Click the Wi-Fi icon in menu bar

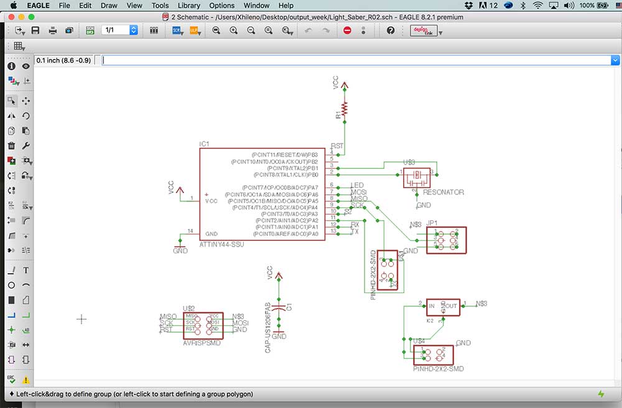click(x=538, y=6)
